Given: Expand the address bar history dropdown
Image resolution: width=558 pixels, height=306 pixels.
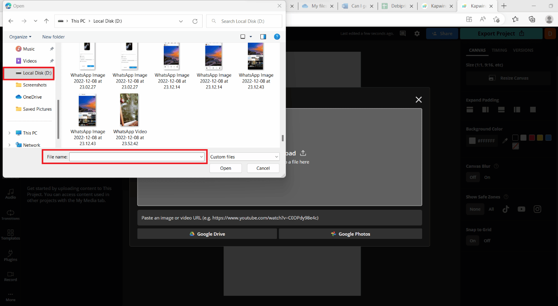Looking at the screenshot, I should click(181, 21).
